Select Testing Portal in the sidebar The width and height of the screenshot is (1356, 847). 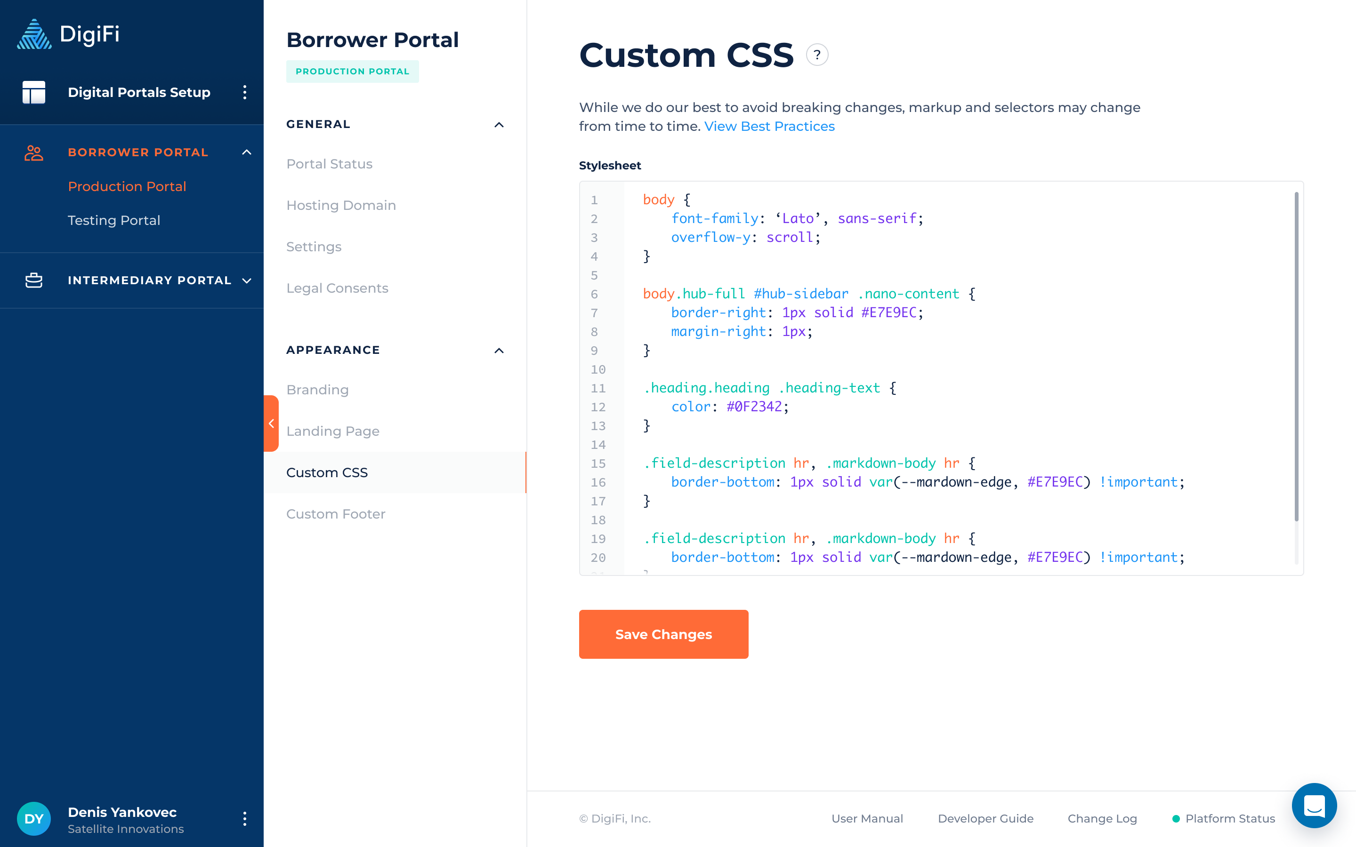pos(114,220)
